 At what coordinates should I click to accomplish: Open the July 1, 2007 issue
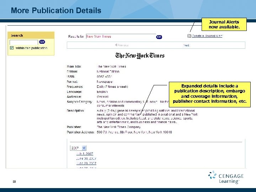(85, 154)
